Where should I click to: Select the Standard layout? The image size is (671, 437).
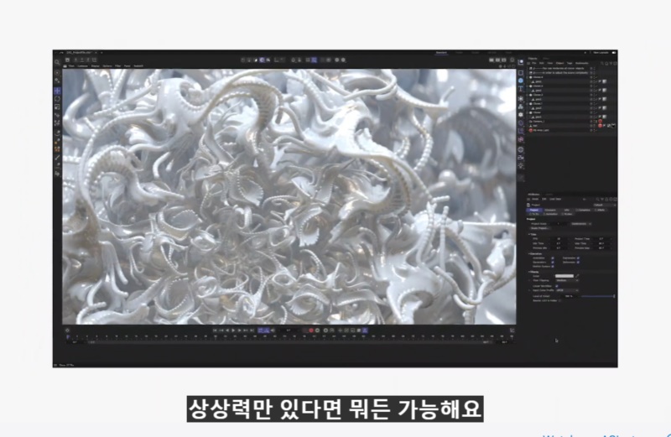(441, 53)
